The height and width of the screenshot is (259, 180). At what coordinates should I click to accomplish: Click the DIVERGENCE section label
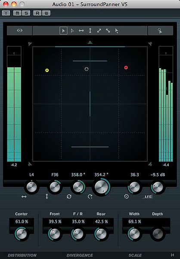coord(80,255)
